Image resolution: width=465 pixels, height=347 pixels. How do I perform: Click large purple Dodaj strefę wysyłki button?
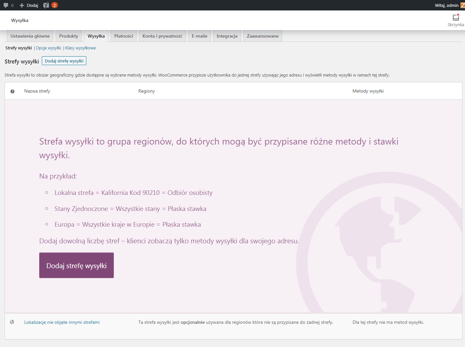pos(77,265)
